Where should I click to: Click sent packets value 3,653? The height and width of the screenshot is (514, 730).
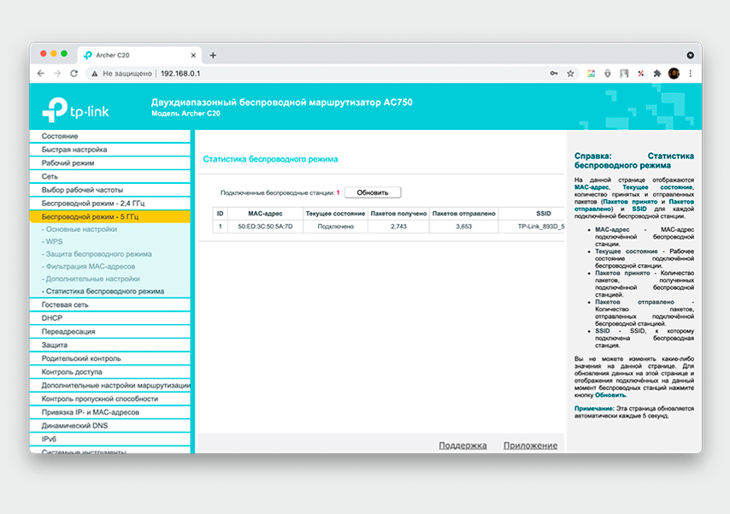coord(463,227)
